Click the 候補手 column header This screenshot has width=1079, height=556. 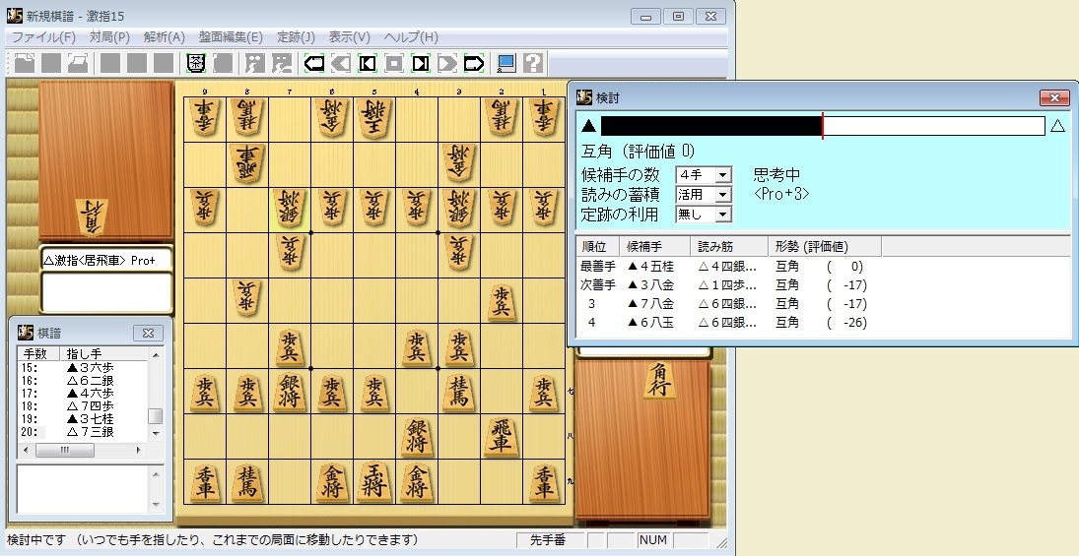pos(654,246)
